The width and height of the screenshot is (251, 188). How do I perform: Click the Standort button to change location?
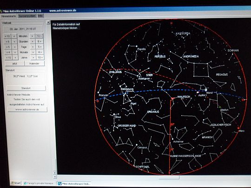[26, 88]
